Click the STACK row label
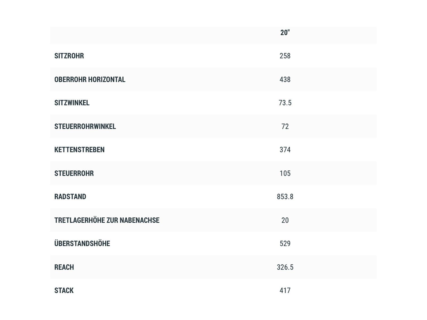 64,291
